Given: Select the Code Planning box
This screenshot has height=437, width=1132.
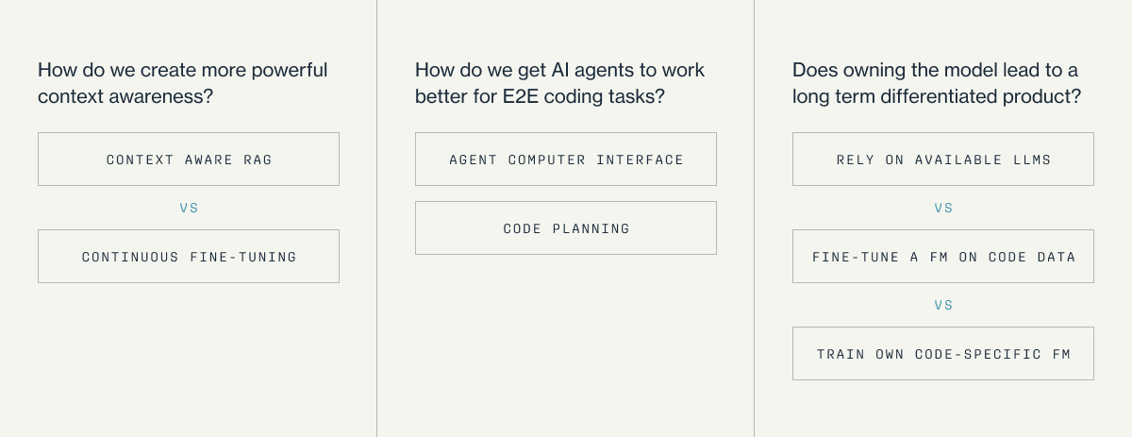Looking at the screenshot, I should (x=566, y=228).
